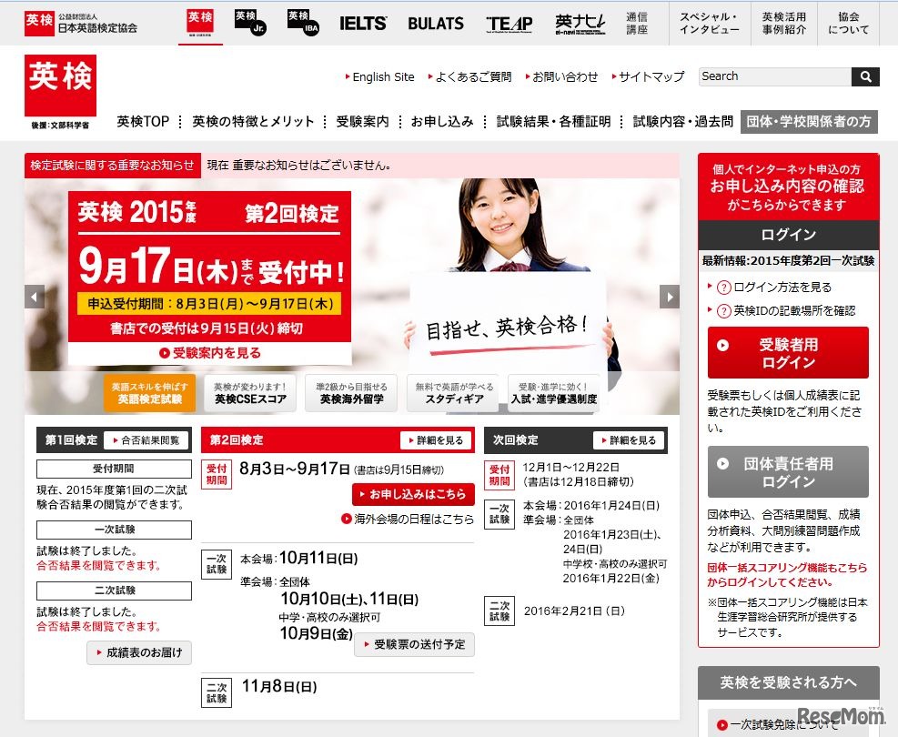Open 協会について in top bar
898x737 pixels.
[x=849, y=24]
